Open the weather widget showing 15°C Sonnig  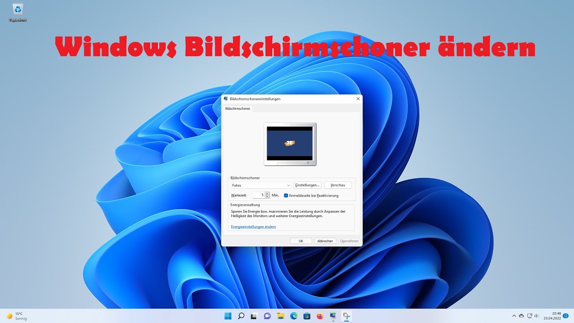(x=17, y=316)
